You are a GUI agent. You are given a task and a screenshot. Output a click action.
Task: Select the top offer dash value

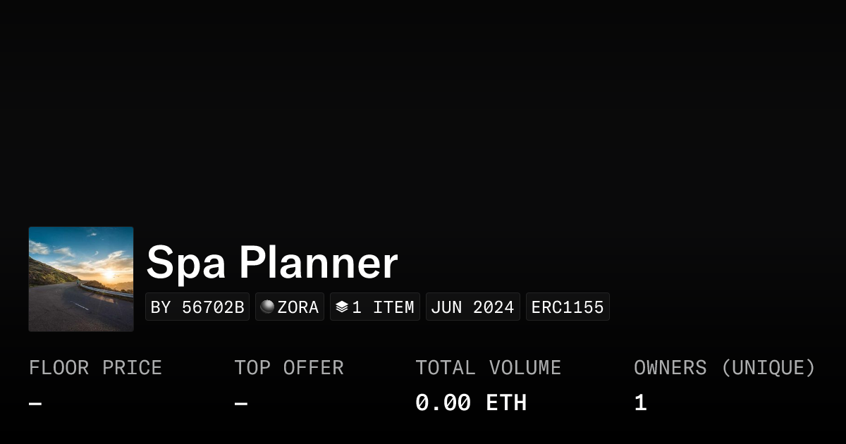click(241, 404)
